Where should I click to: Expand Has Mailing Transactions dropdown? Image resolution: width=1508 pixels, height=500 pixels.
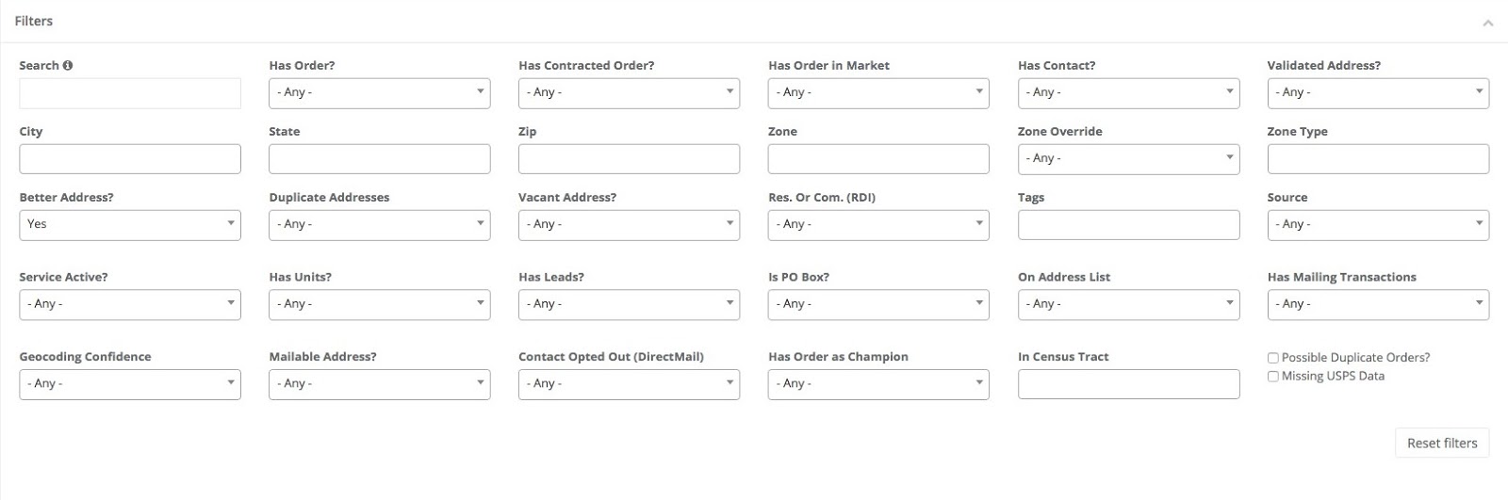coord(1378,304)
